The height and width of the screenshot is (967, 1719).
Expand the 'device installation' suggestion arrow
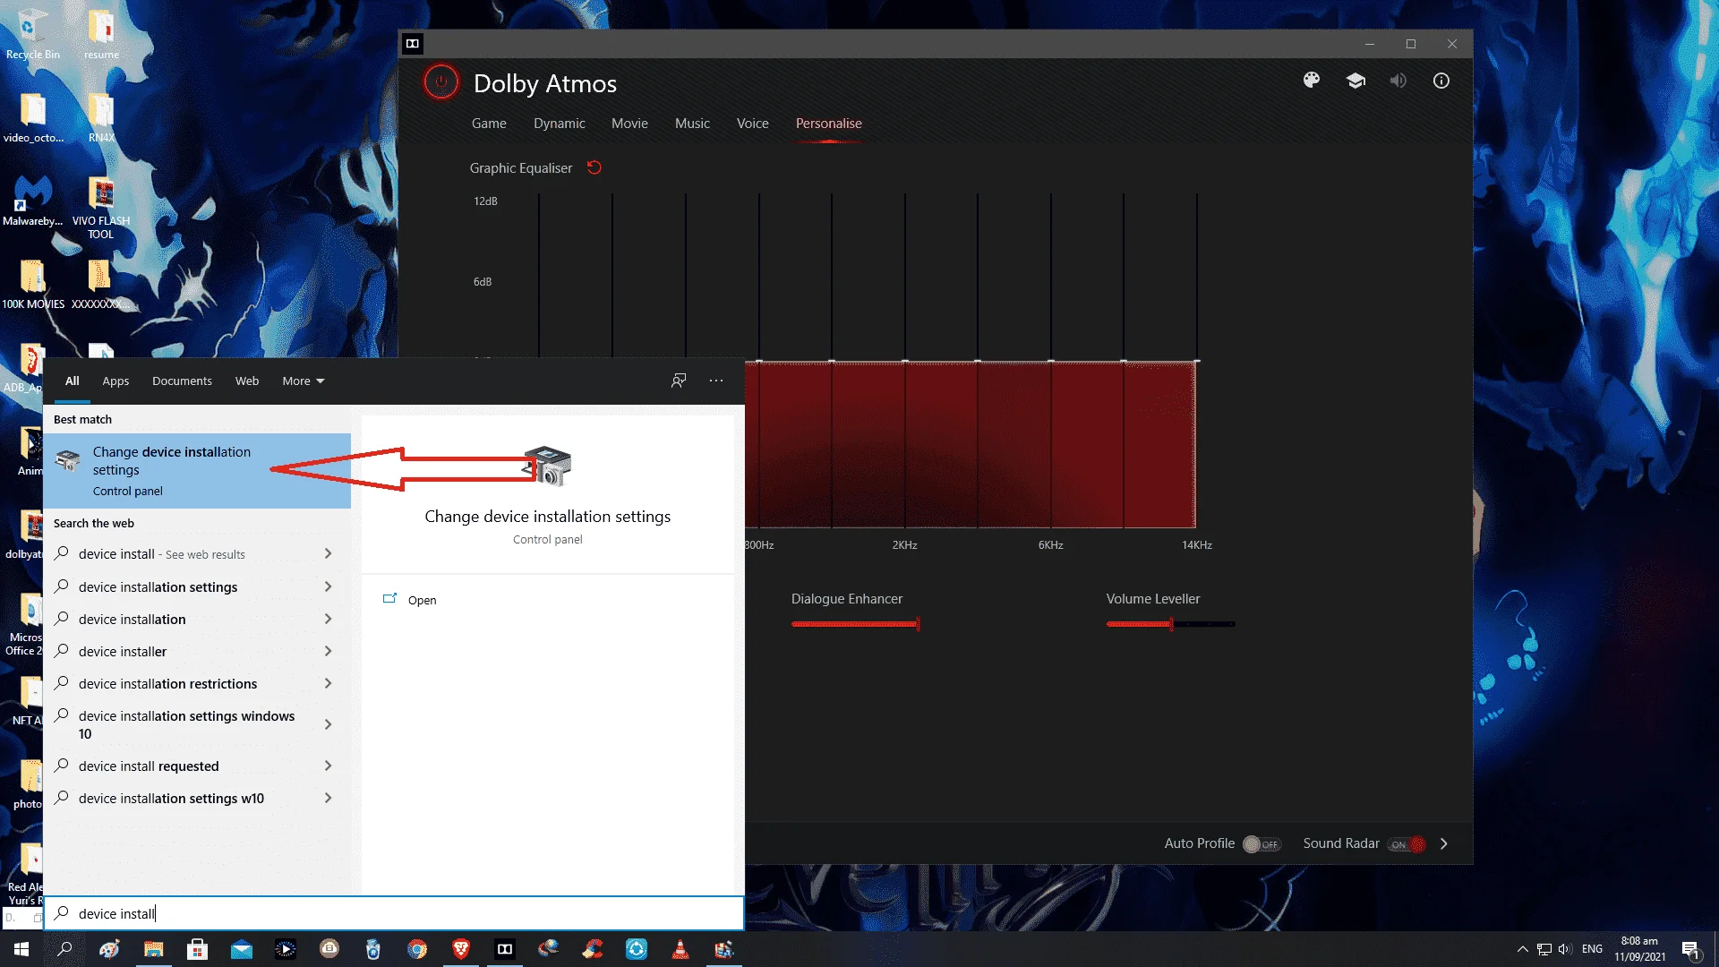click(328, 619)
